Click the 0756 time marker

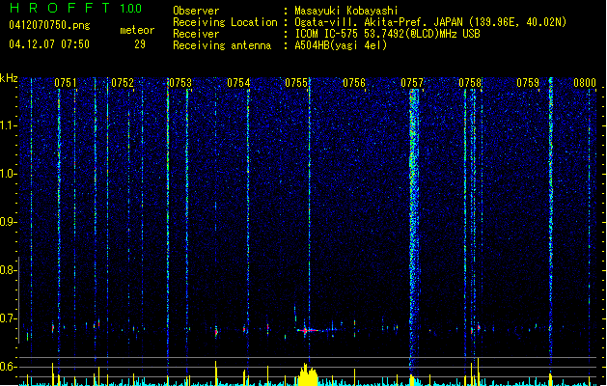click(x=354, y=83)
